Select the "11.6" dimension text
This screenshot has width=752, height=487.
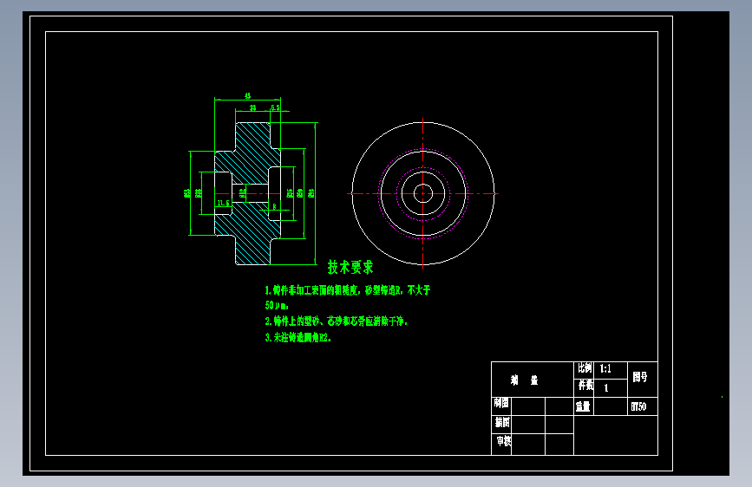pos(223,204)
